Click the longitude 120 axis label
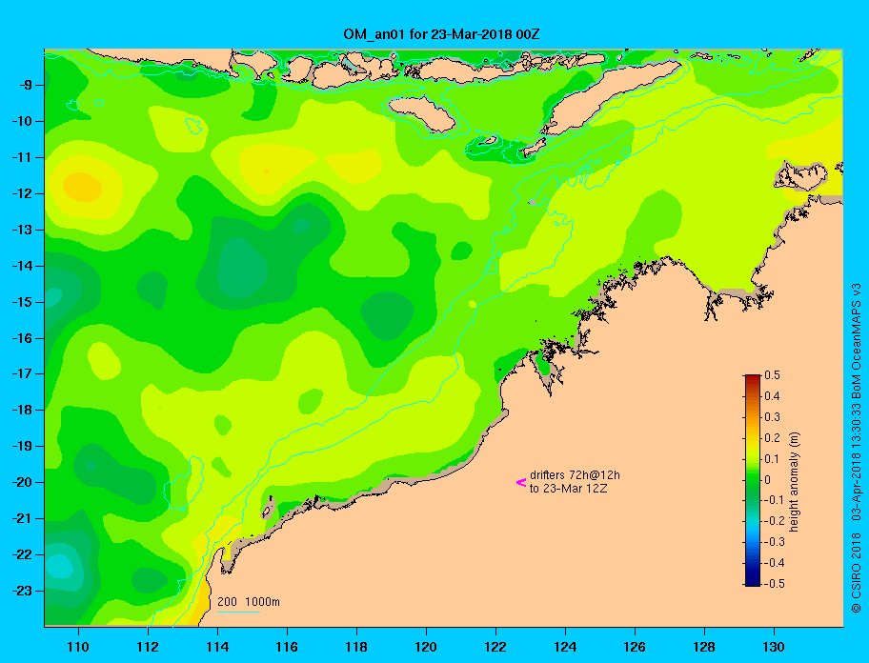869x663 pixels. click(426, 647)
